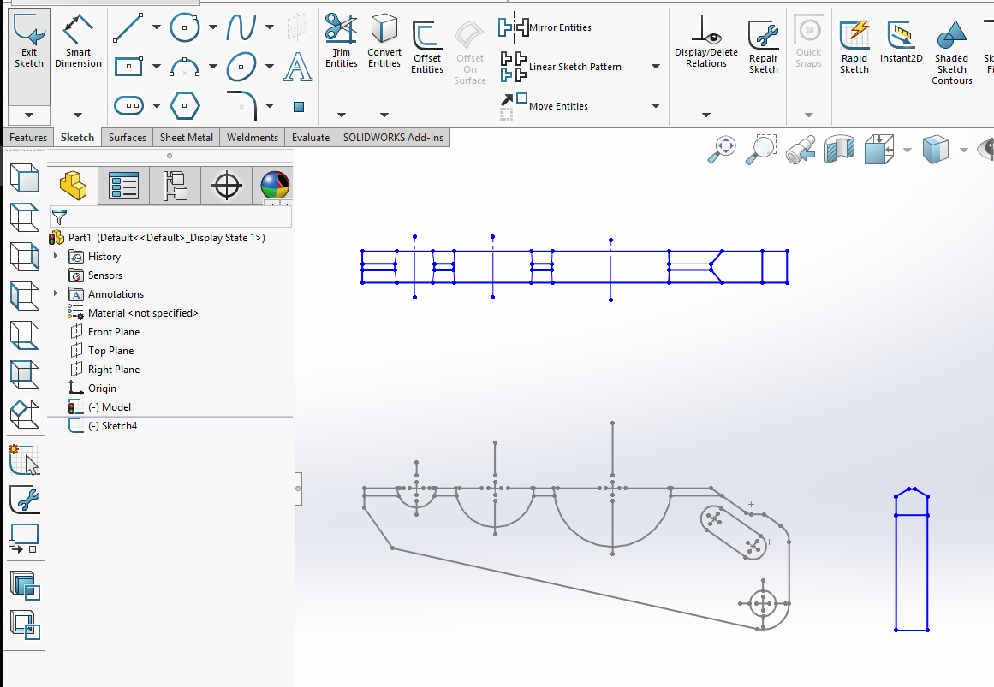Select the Smart Dimension tool
The image size is (994, 687).
[x=78, y=42]
